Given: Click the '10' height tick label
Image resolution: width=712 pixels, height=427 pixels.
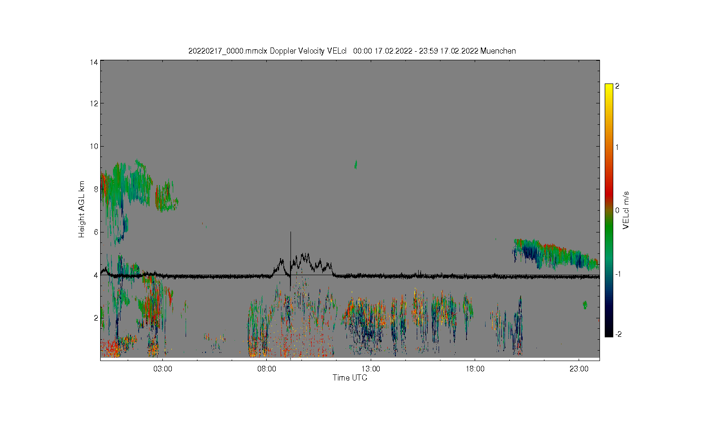Looking at the screenshot, I should tap(94, 146).
